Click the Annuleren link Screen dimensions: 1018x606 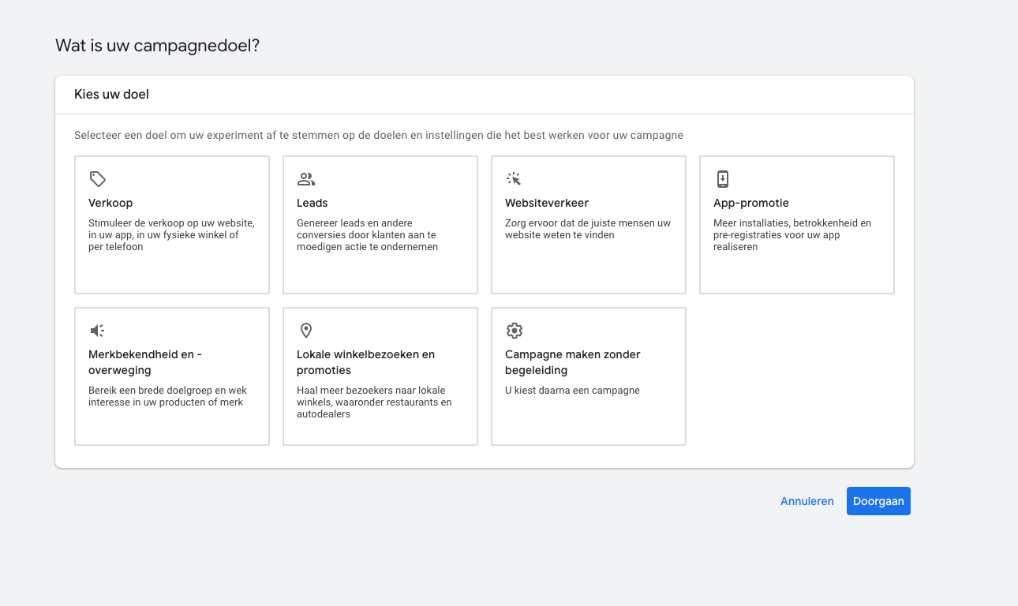pos(807,501)
